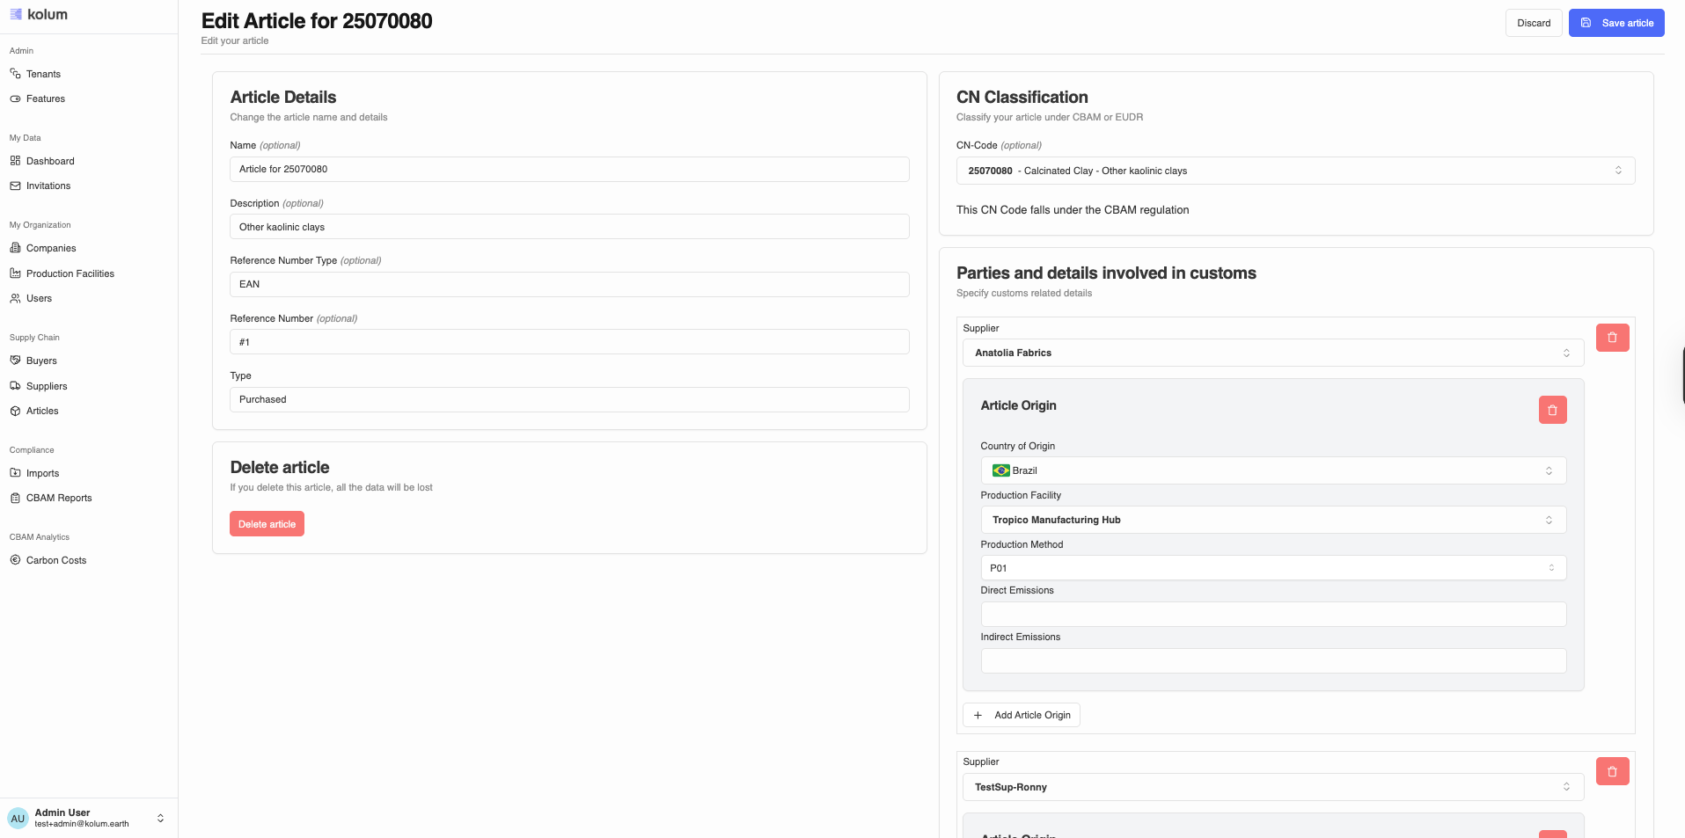Click Add Article Origin button
1685x838 pixels.
coord(1021,715)
